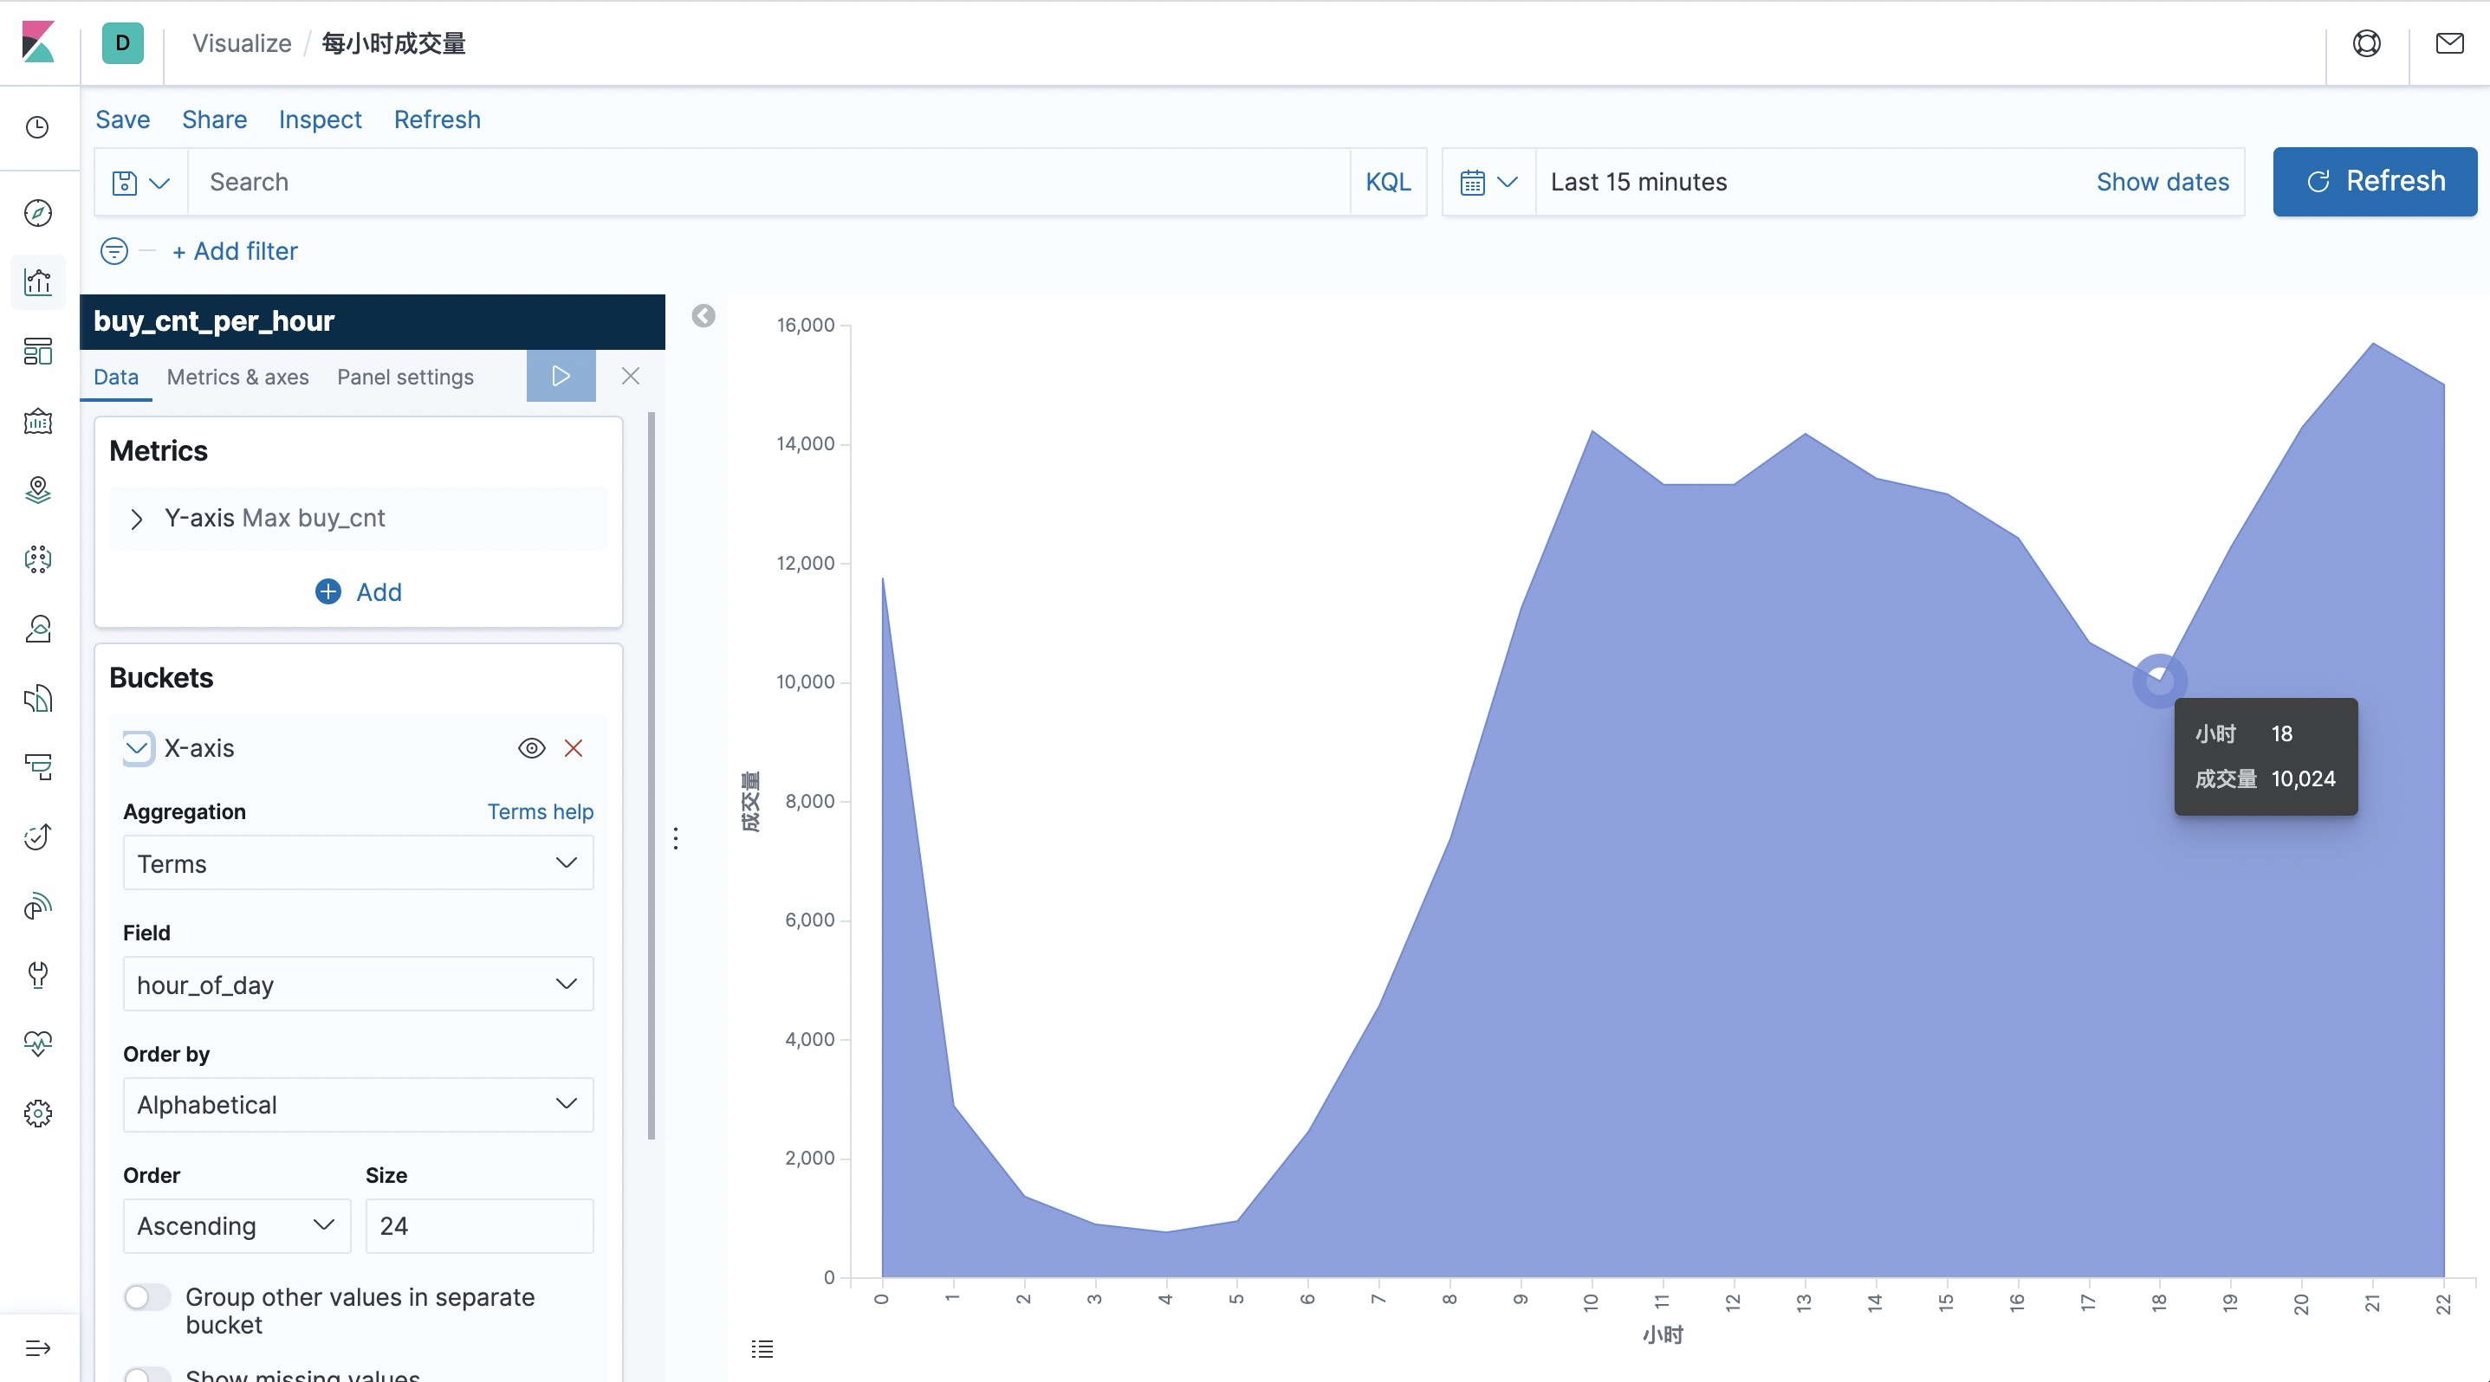This screenshot has height=1382, width=2490.
Task: Open the Terms help link
Action: 540,811
